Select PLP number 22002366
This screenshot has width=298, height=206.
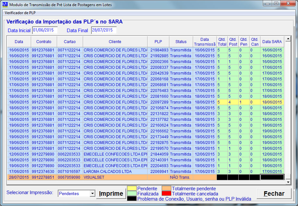[159, 61]
